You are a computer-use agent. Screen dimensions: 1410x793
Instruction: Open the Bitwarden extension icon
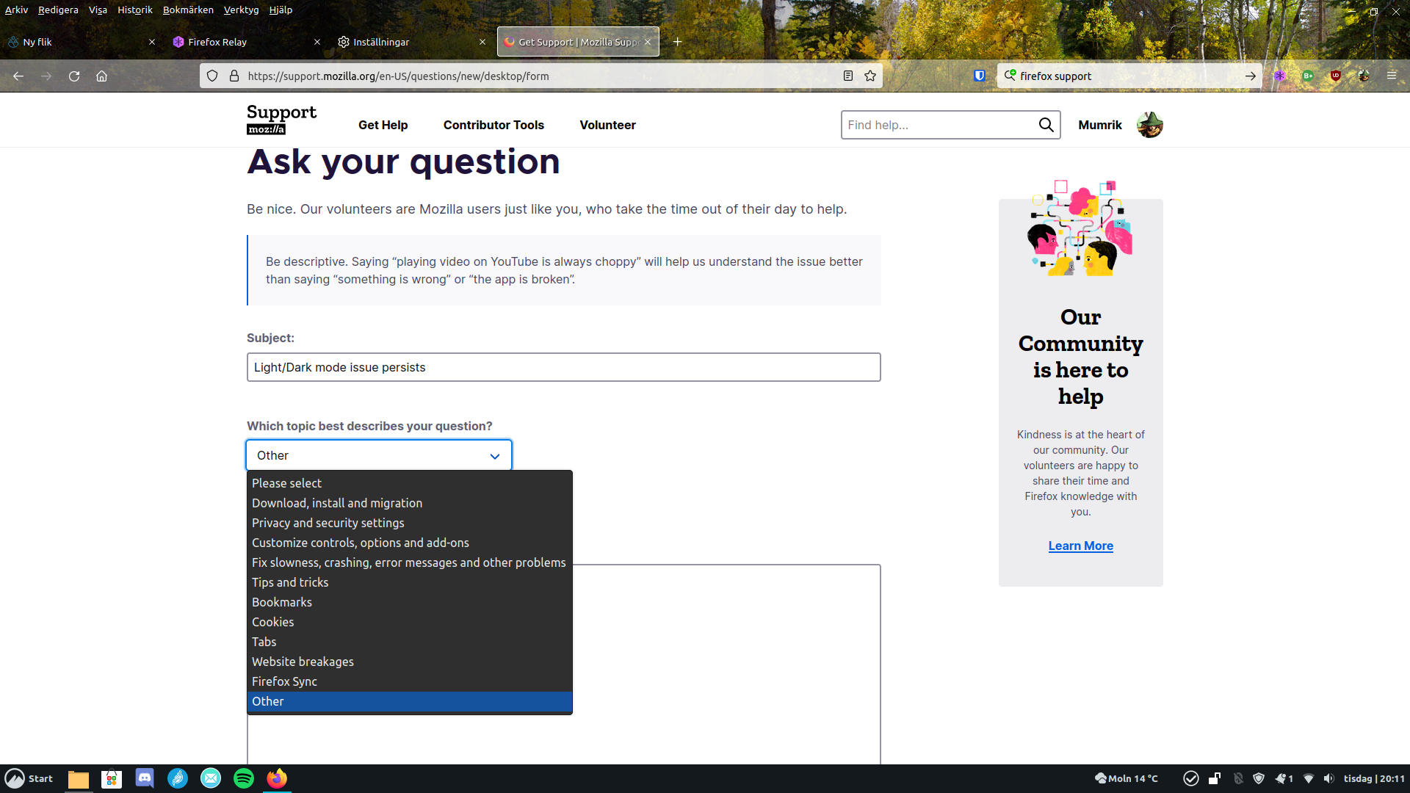pos(979,76)
